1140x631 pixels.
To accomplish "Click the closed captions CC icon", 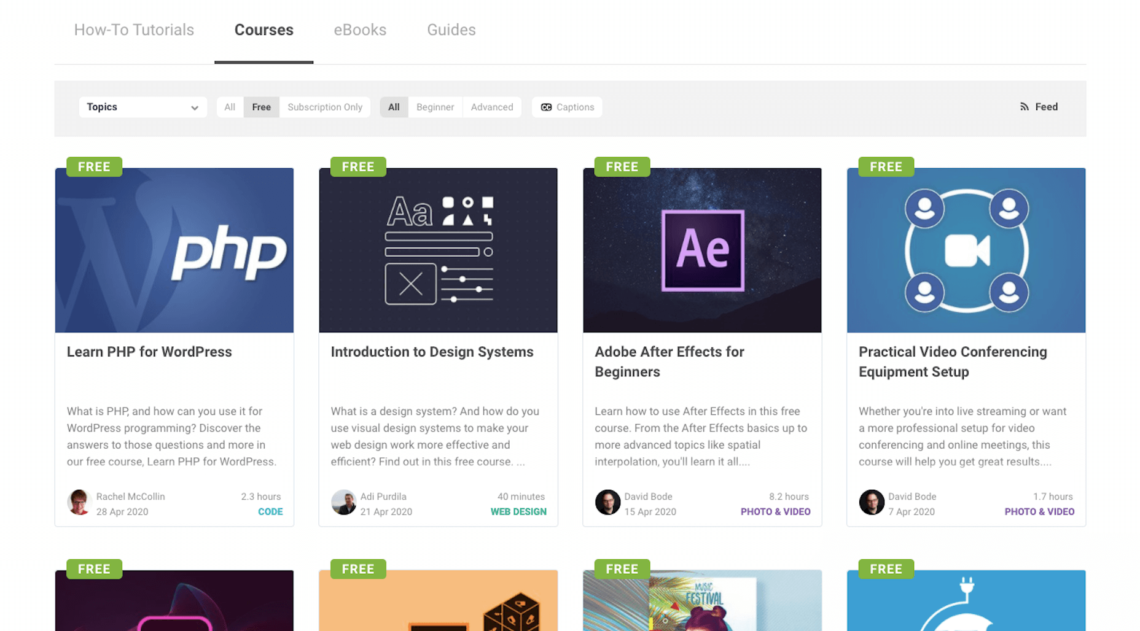I will point(546,107).
